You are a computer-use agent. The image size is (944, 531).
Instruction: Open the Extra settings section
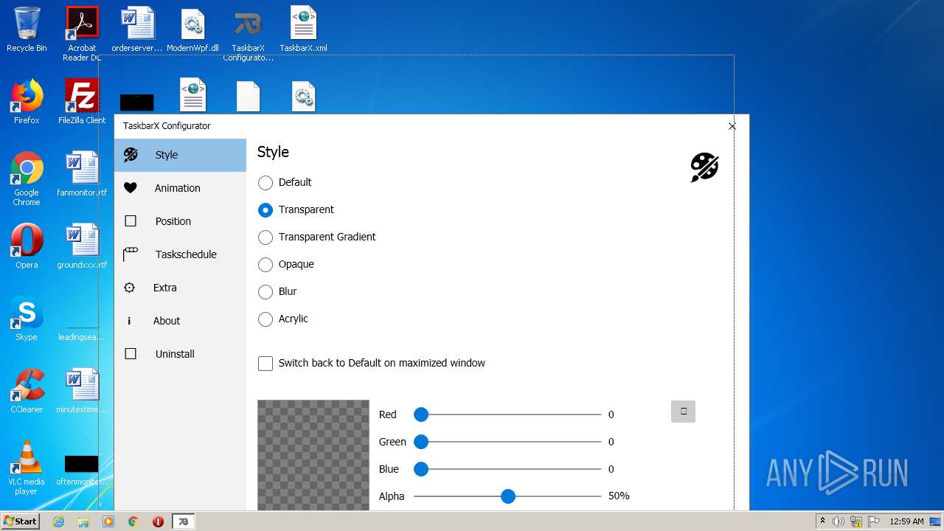point(180,288)
